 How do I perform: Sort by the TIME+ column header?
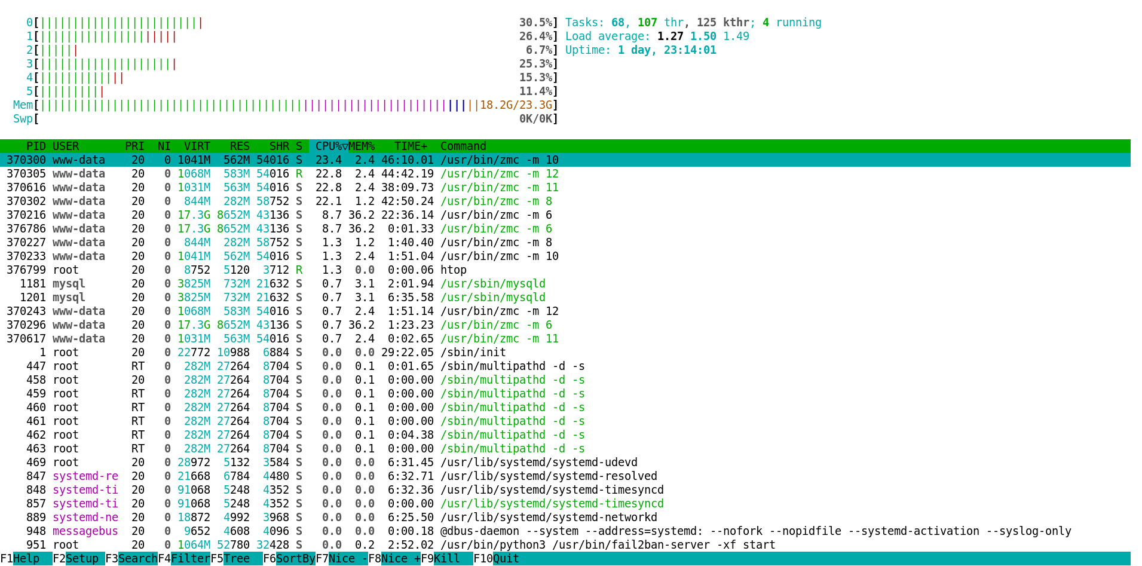coord(411,146)
